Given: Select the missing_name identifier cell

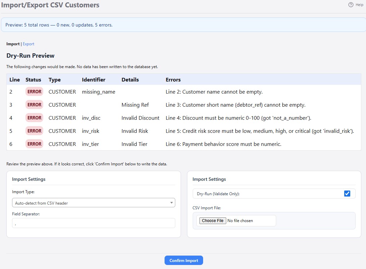Looking at the screenshot, I should pyautogui.click(x=99, y=92).
